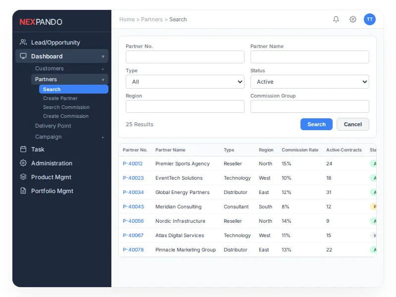This screenshot has height=297, width=396.
Task: Click the Lead/Opportunity people icon
Action: [x=23, y=42]
